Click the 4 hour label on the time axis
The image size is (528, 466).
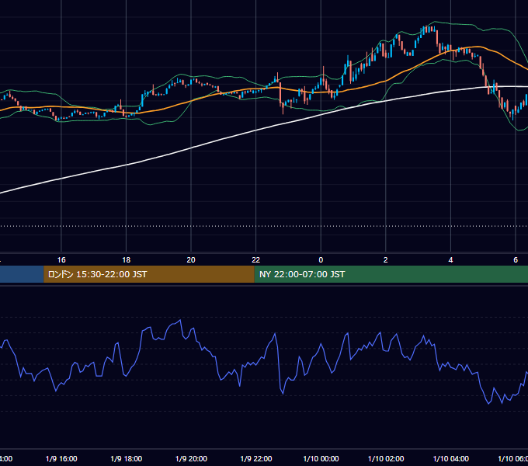point(450,260)
